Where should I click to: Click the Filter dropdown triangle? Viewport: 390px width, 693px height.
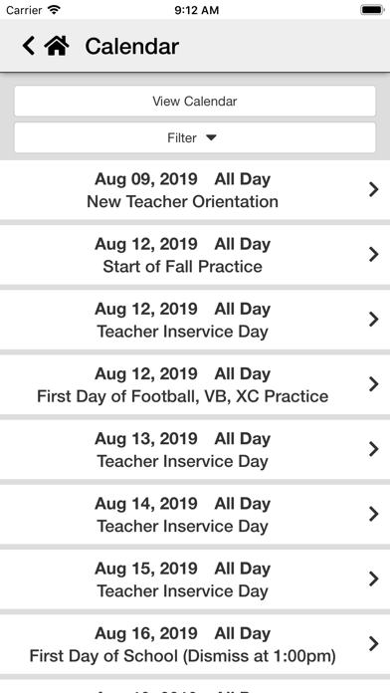(211, 137)
